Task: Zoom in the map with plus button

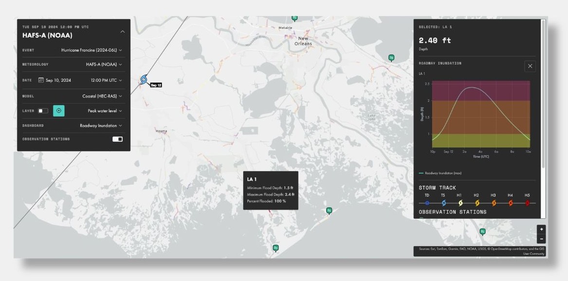Action: 541,229
